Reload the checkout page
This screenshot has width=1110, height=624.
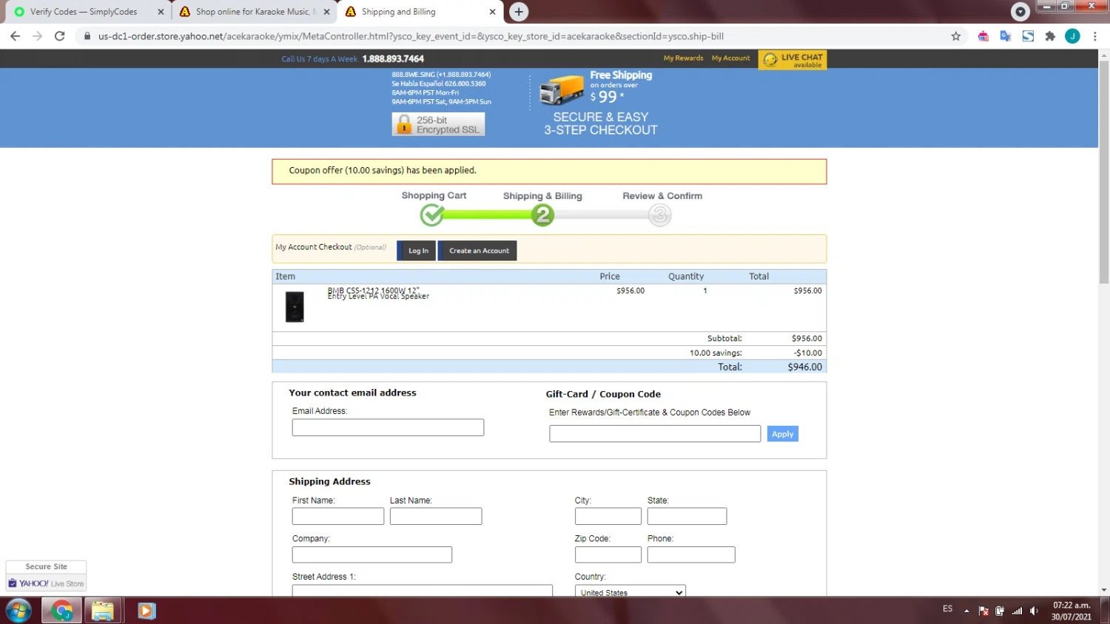tap(60, 36)
